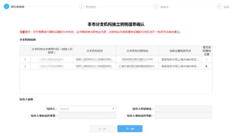Click row 1 blurred credit code cell
Viewport: 234px width, 136px height.
[52, 59]
